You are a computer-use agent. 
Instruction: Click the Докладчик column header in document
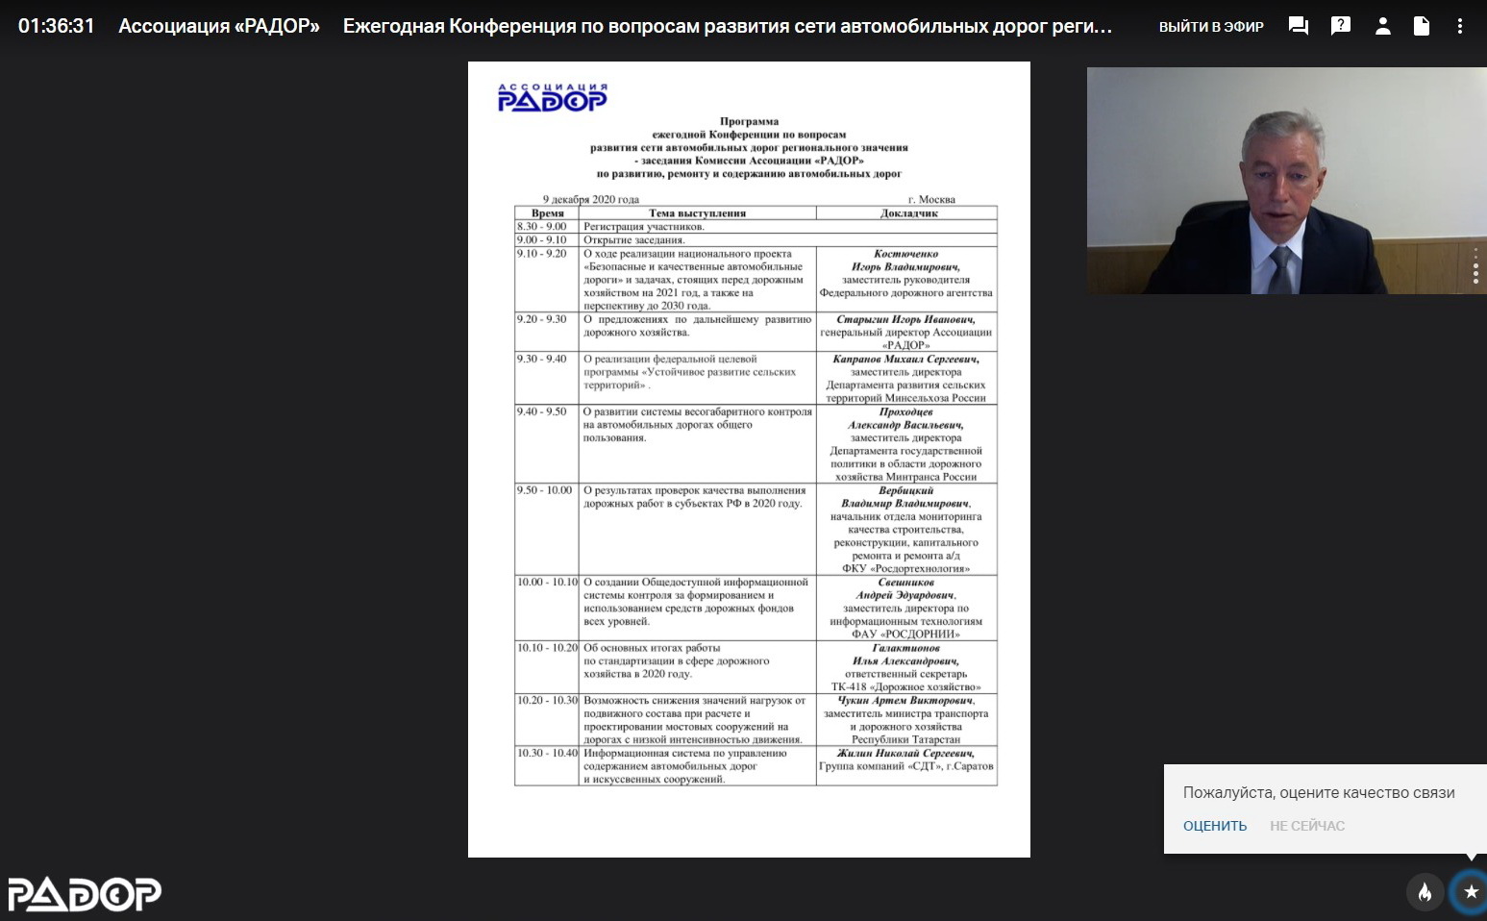tap(906, 213)
